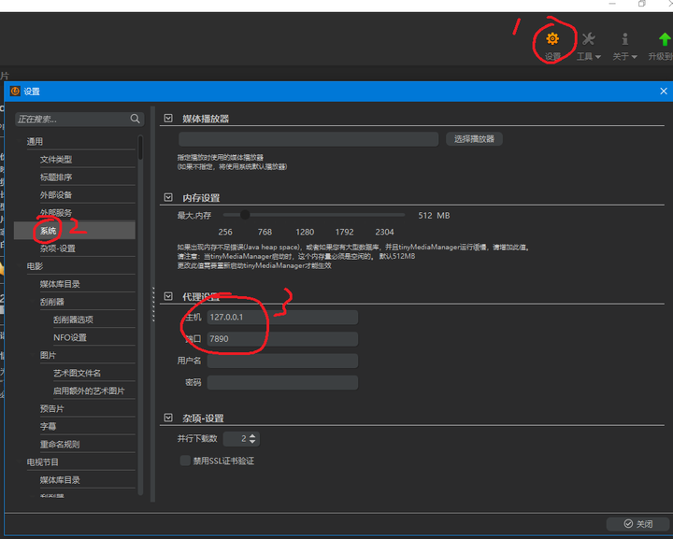Viewport: 673px width, 539px height.
Task: Select 杂项-设置 in the left tree
Action: point(58,248)
